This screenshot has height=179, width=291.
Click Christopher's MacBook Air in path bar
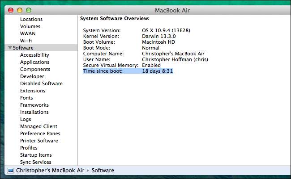(50, 171)
